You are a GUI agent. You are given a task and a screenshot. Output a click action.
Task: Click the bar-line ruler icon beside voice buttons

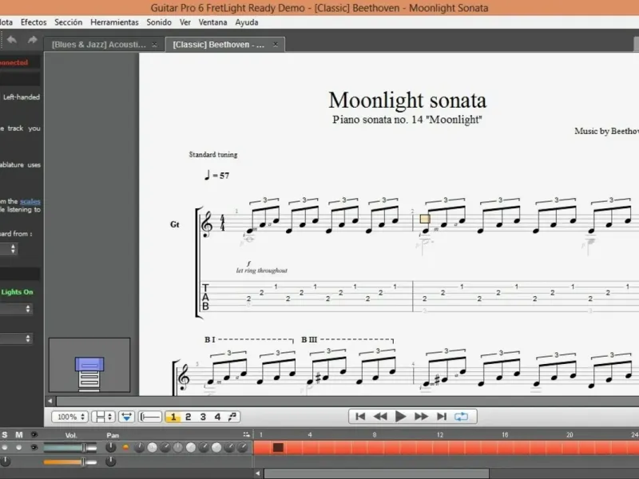tap(150, 417)
